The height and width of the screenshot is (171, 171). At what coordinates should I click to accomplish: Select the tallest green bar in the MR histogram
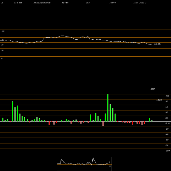108,108
